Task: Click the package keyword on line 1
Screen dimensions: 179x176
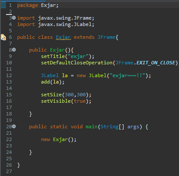Action: pyautogui.click(x=27, y=6)
